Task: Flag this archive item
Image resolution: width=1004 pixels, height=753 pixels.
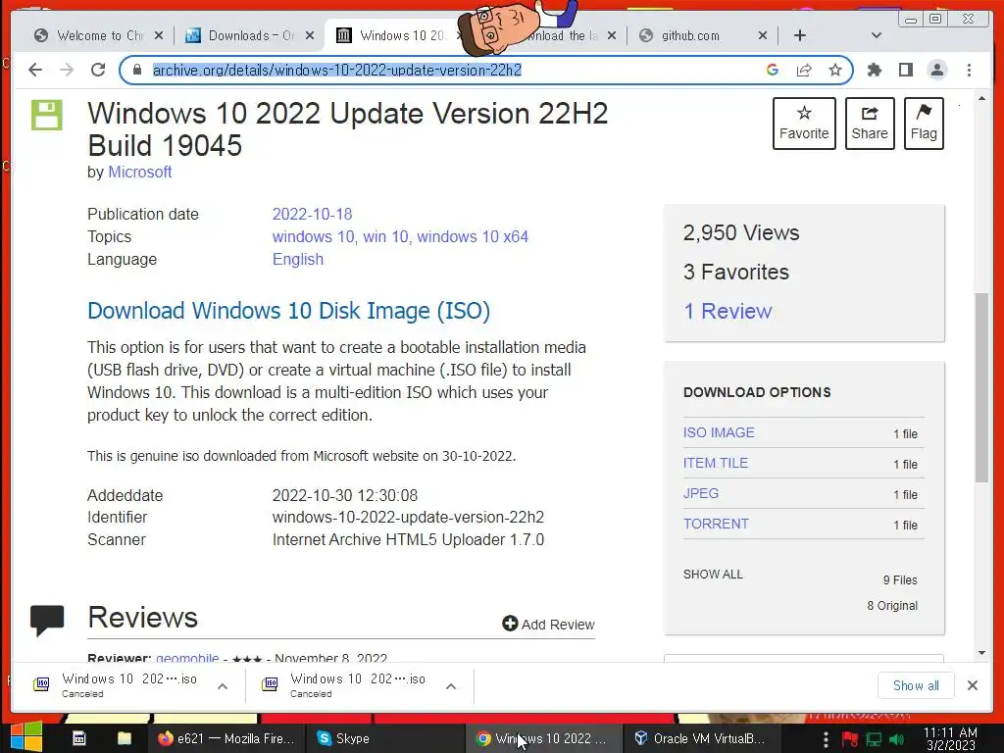Action: (924, 124)
